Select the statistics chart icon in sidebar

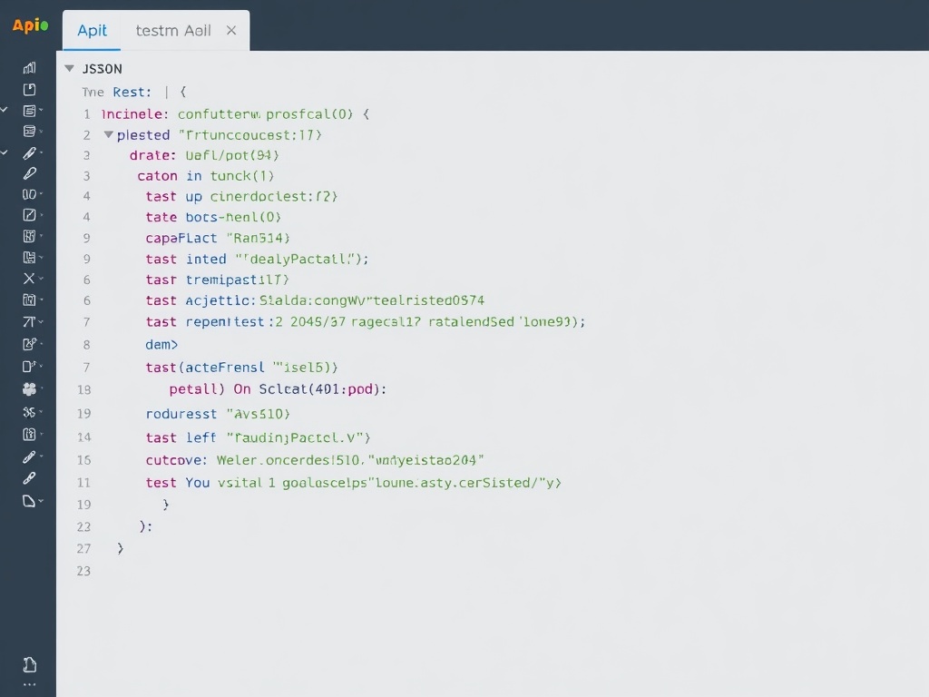click(30, 67)
